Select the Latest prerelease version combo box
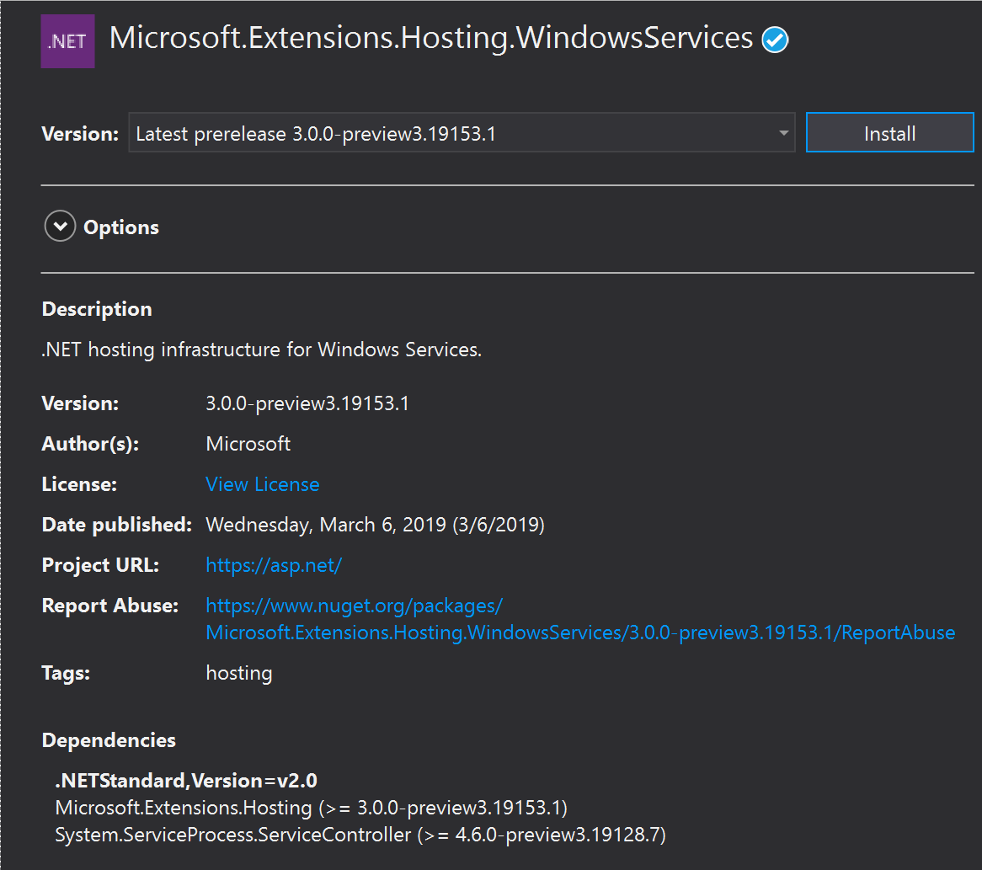 click(x=462, y=133)
